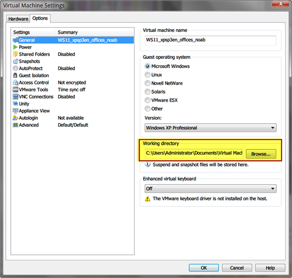Click the working directory path field

(x=194, y=153)
